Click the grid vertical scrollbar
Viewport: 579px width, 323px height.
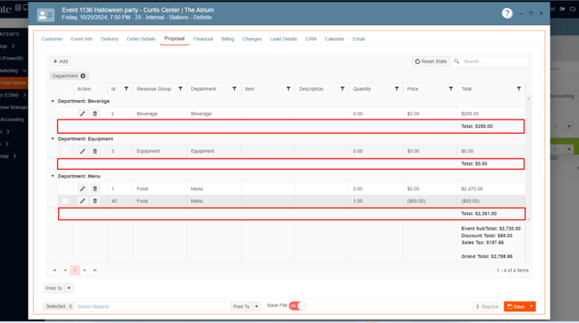pos(529,159)
